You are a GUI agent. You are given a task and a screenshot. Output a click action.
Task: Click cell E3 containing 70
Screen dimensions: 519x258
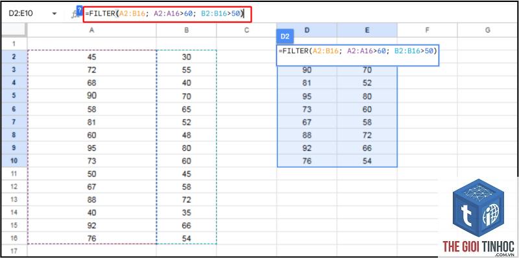(x=367, y=71)
